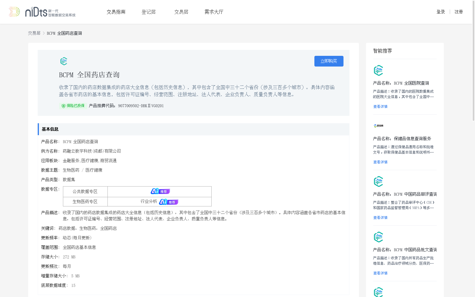Image resolution: width=475 pixels, height=297 pixels.
Task: Click the product code 9077009502-DBKⅡVG0201
Action: tap(141, 106)
